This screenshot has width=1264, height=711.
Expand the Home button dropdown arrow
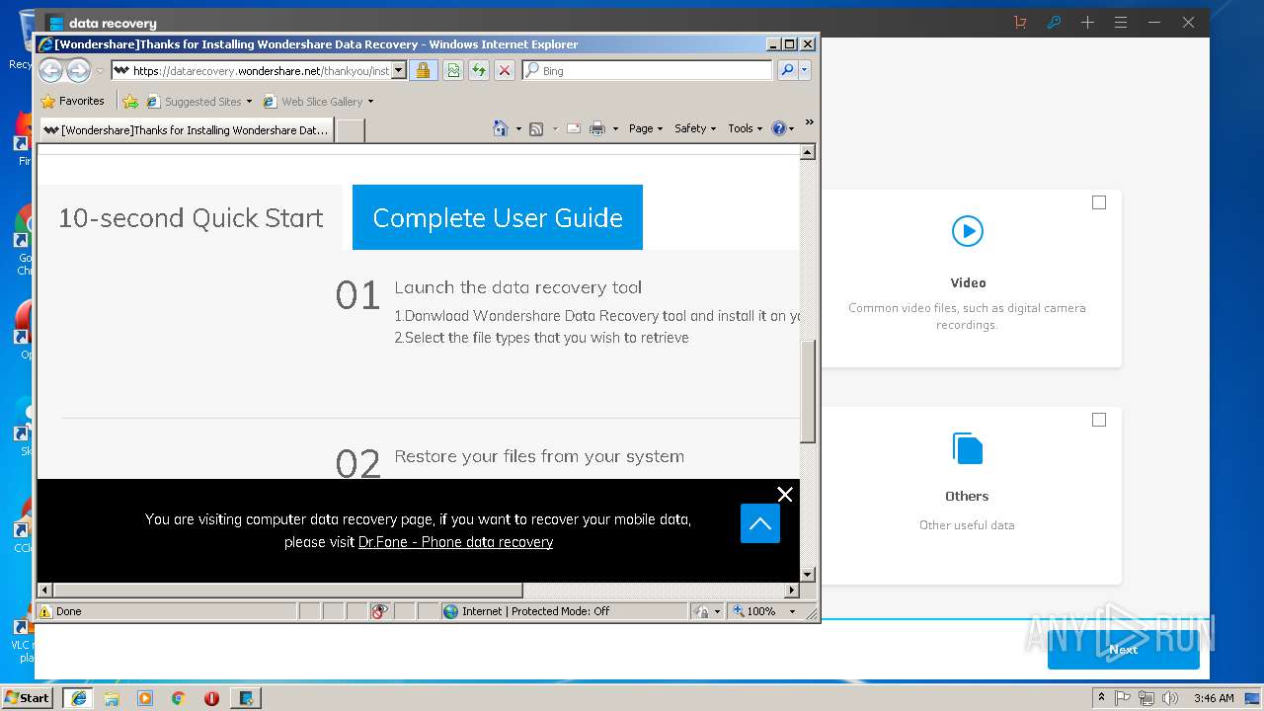tap(518, 129)
